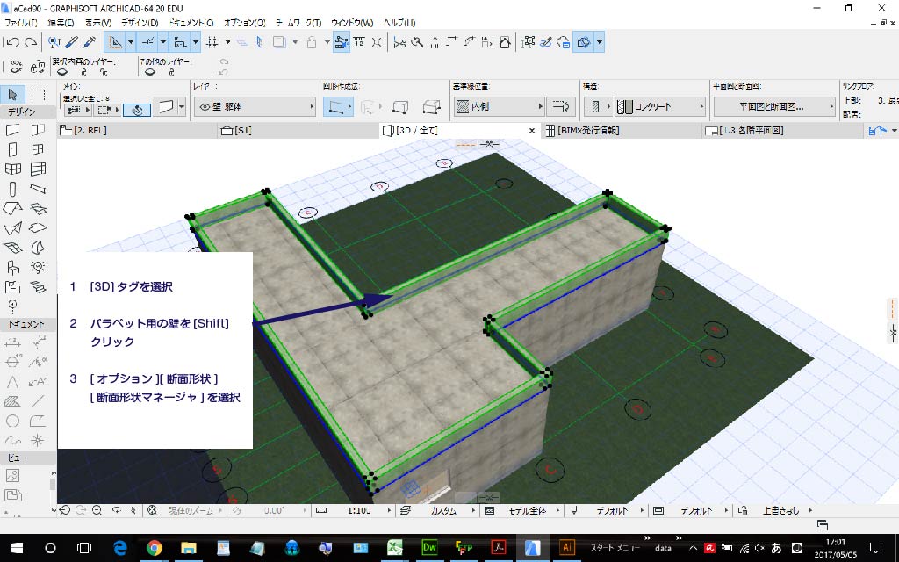Choose the Column tool in the toolbox

(x=12, y=190)
